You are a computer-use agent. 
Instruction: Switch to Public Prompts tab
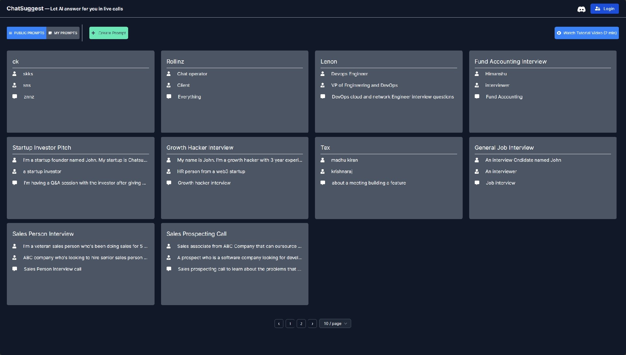pyautogui.click(x=26, y=33)
